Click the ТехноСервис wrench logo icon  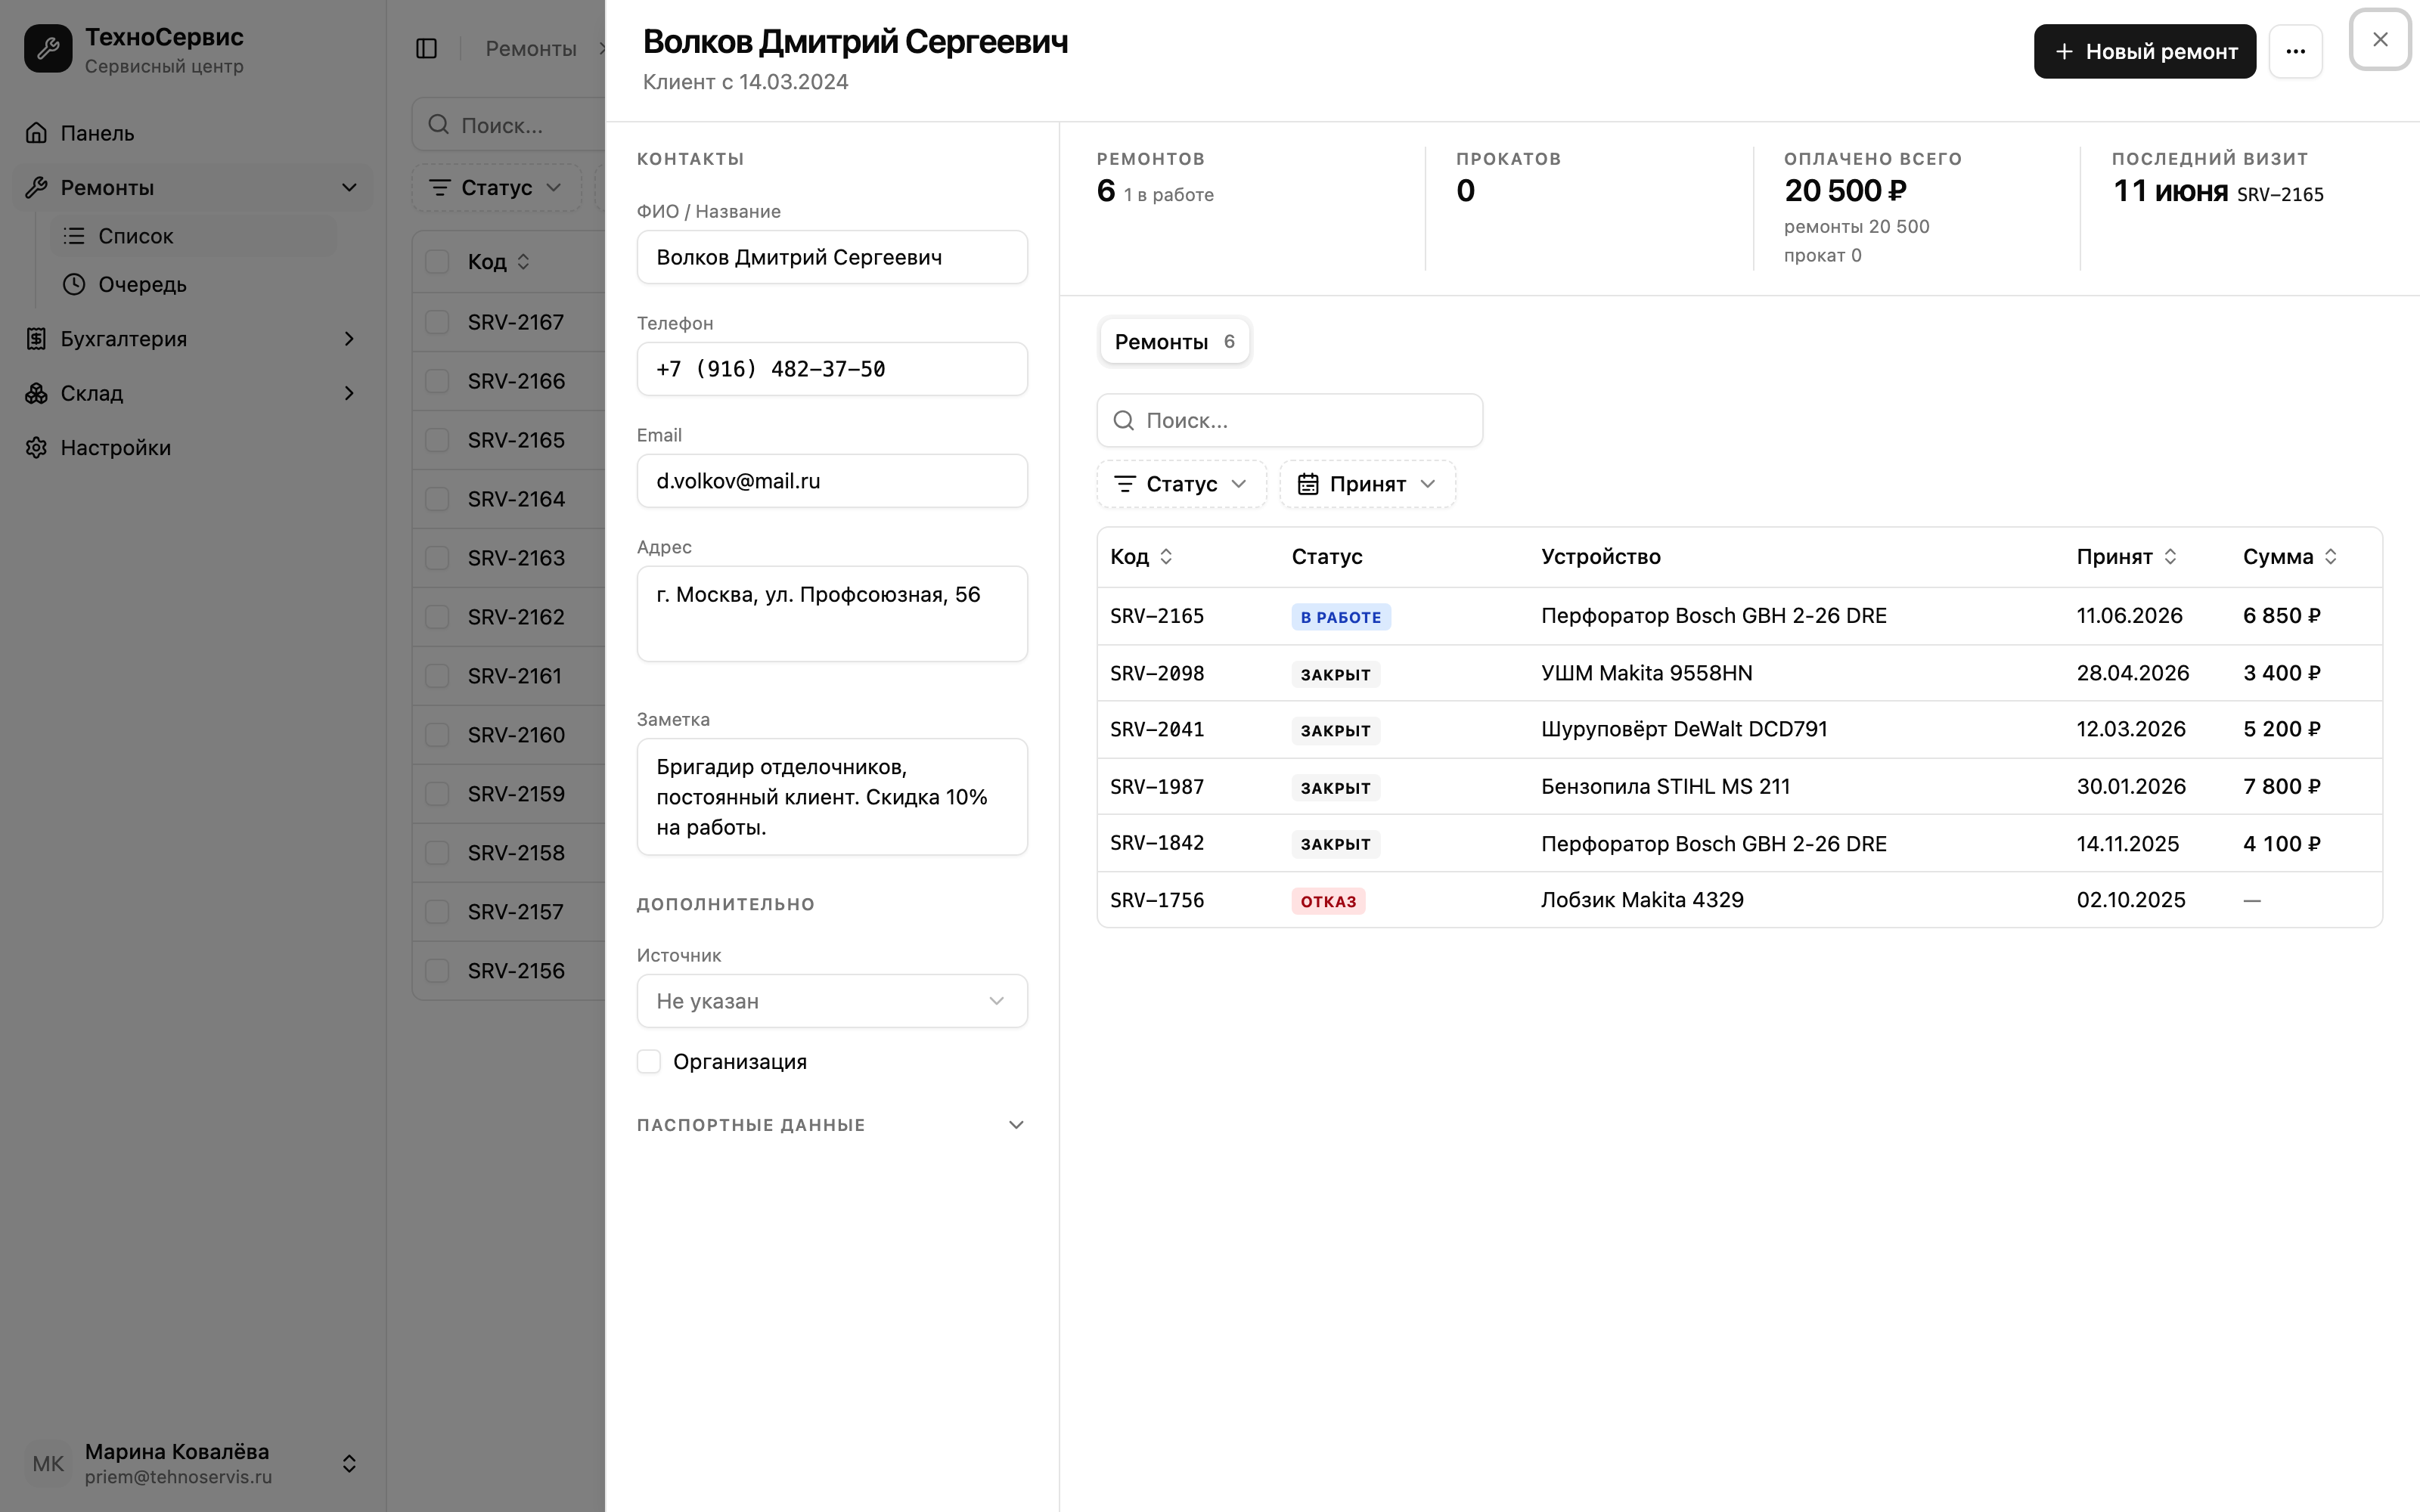[48, 49]
